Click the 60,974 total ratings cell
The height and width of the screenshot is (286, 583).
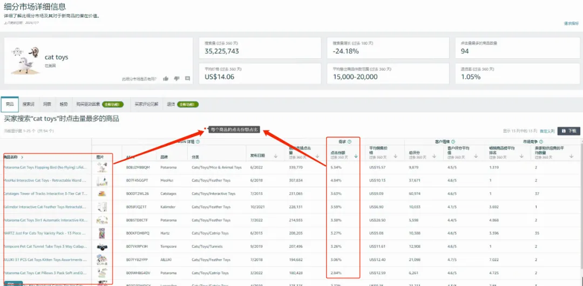click(x=415, y=193)
